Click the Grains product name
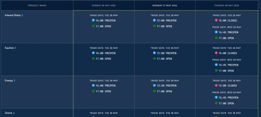261x117 pixels. (8, 113)
